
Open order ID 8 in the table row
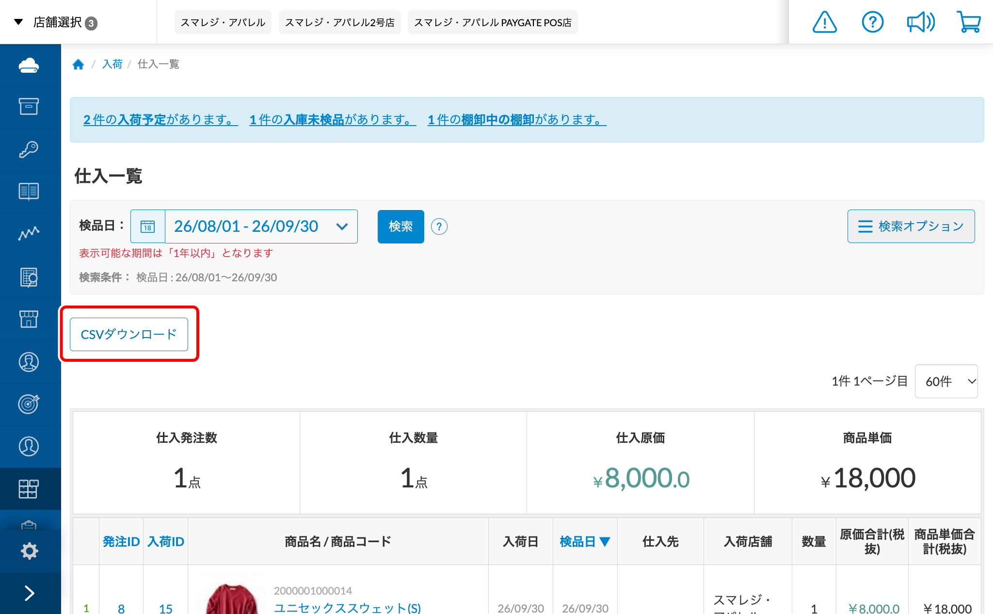(121, 609)
